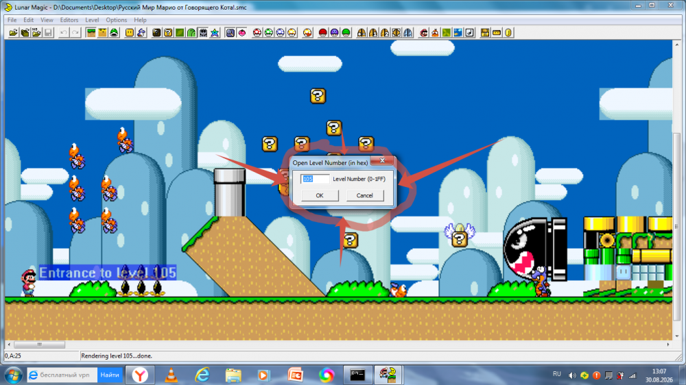
Task: Click the Undo arrow in the toolbar
Action: [x=63, y=33]
